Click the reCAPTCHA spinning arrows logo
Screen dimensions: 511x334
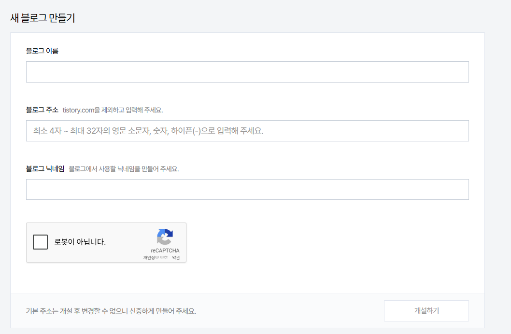(165, 238)
